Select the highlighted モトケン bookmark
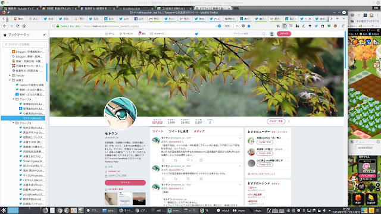The width and height of the screenshot is (381, 214). click(23, 118)
